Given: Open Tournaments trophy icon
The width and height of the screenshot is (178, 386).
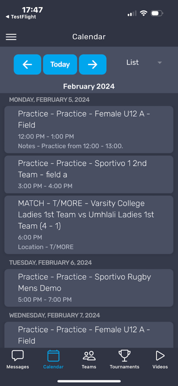Looking at the screenshot, I should [124, 356].
